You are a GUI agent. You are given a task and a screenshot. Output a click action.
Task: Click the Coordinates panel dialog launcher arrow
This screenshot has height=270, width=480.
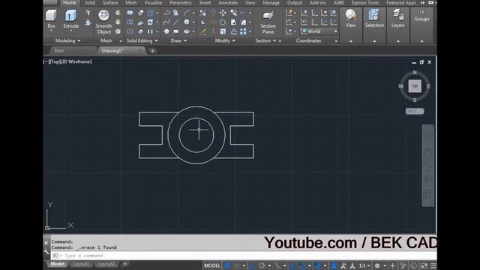[336, 41]
